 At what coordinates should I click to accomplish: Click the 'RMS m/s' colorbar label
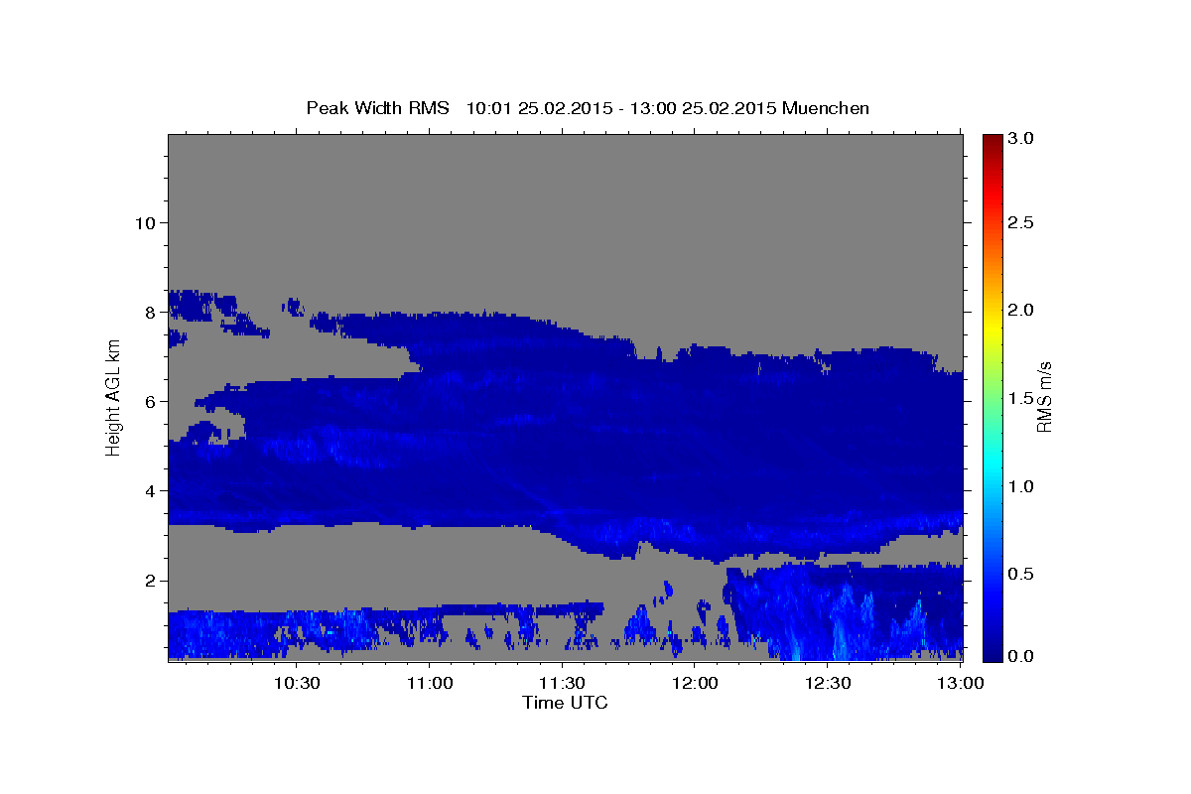pos(1044,396)
